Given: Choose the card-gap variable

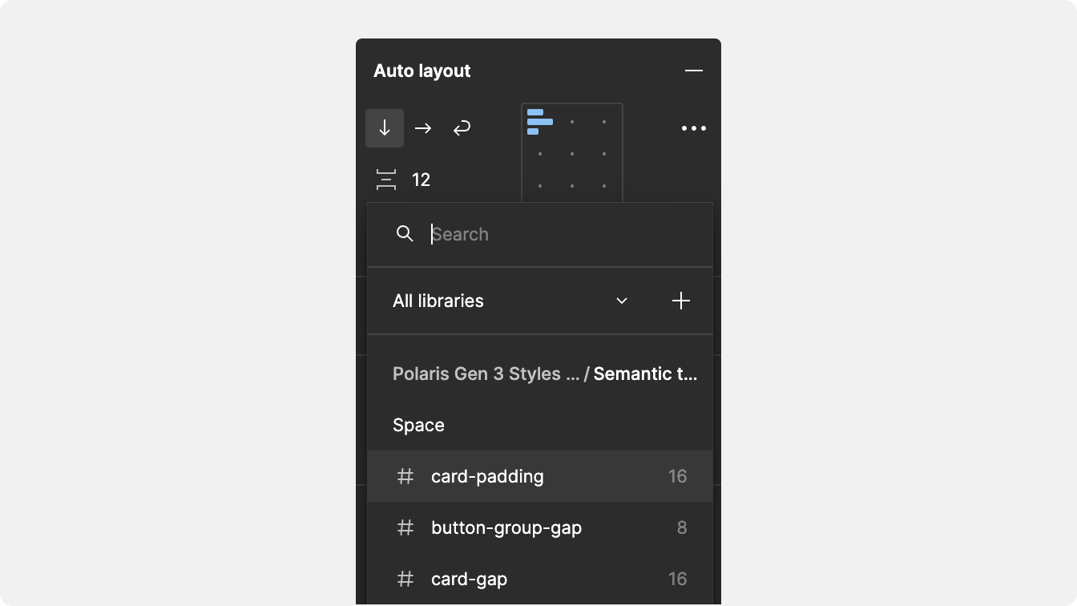Looking at the screenshot, I should pos(540,579).
